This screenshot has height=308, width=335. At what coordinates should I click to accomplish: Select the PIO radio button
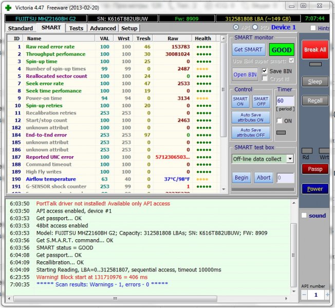pyautogui.click(x=254, y=27)
